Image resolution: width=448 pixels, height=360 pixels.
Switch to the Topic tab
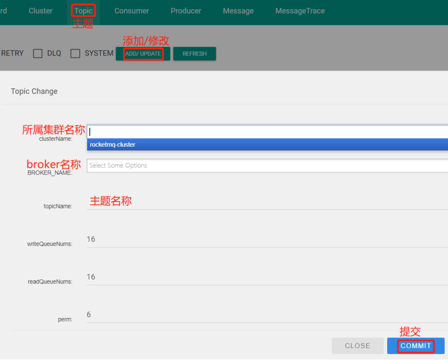[84, 11]
